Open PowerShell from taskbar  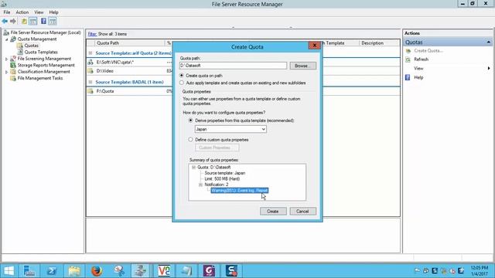(x=52, y=271)
